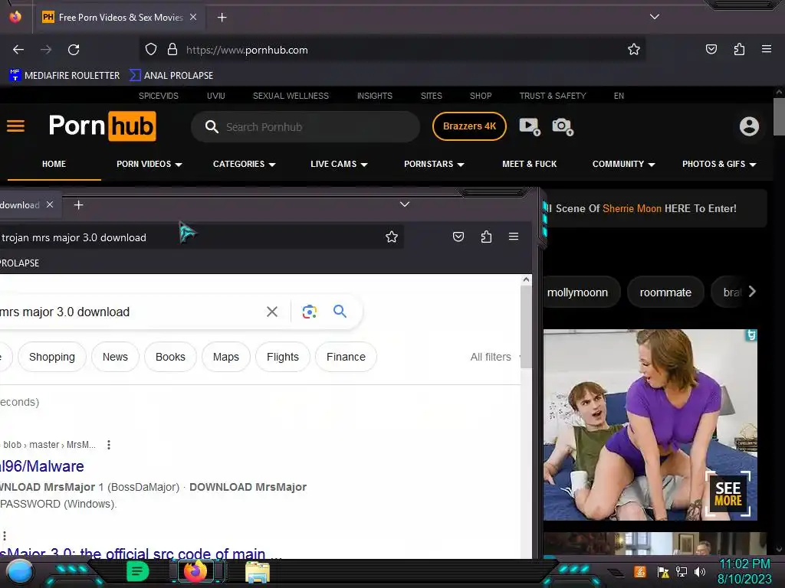The width and height of the screenshot is (785, 588).
Task: Click the site security padlock icon
Action: [x=172, y=50]
